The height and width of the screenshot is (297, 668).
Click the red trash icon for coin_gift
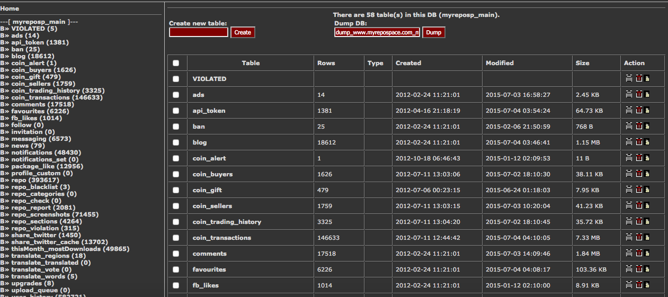coord(639,190)
